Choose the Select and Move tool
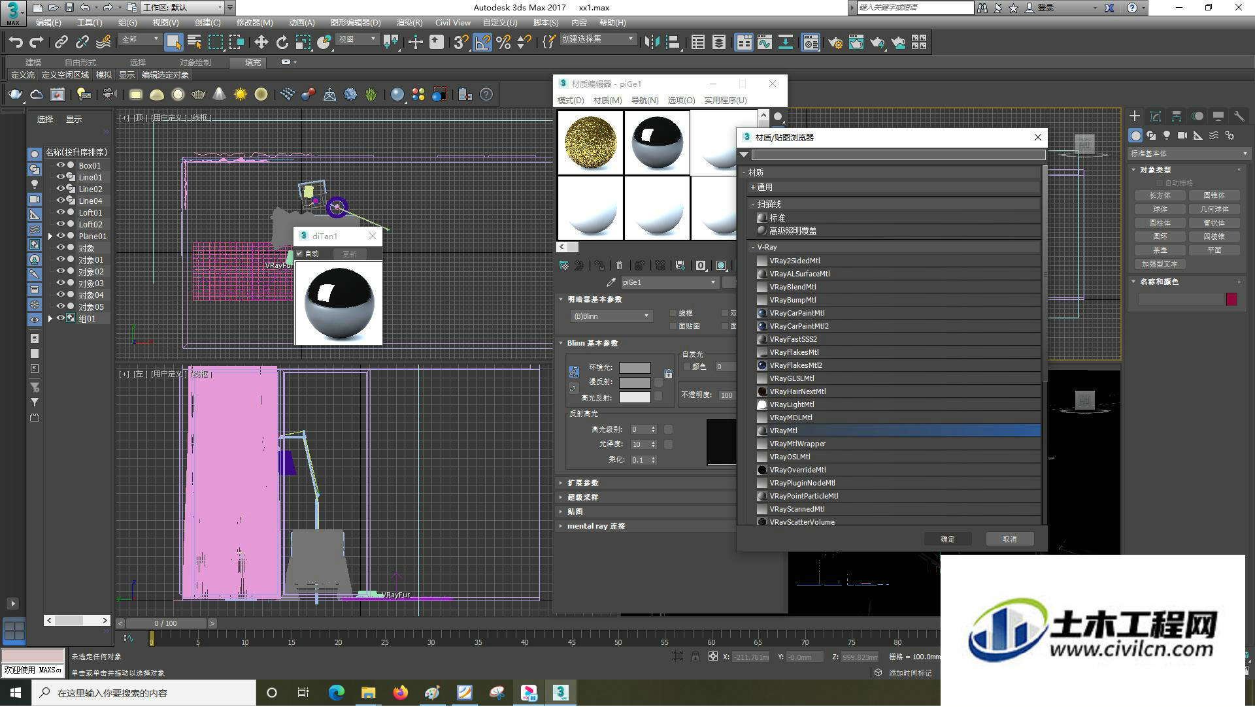The width and height of the screenshot is (1255, 707). tap(261, 42)
